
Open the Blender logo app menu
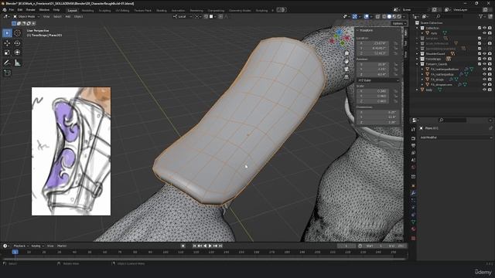click(5, 10)
